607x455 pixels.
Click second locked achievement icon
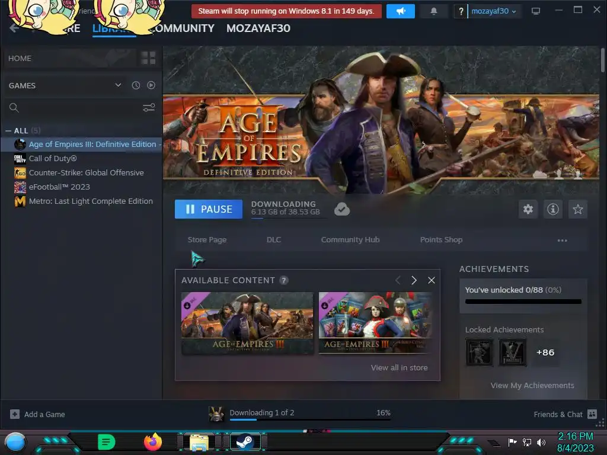click(513, 353)
